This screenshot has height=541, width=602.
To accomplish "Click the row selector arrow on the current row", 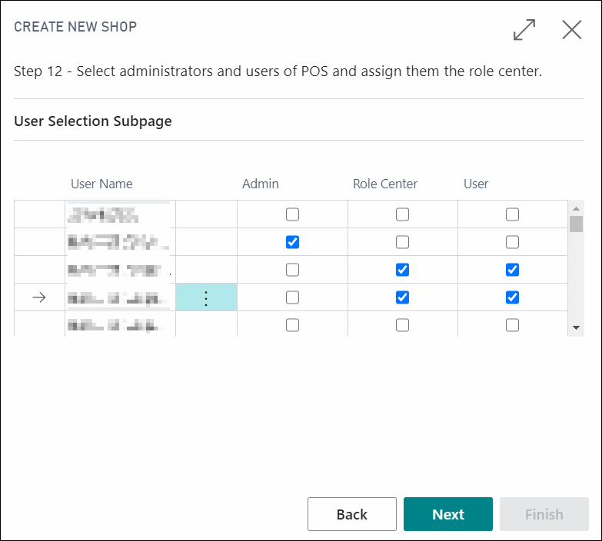I will [x=39, y=297].
